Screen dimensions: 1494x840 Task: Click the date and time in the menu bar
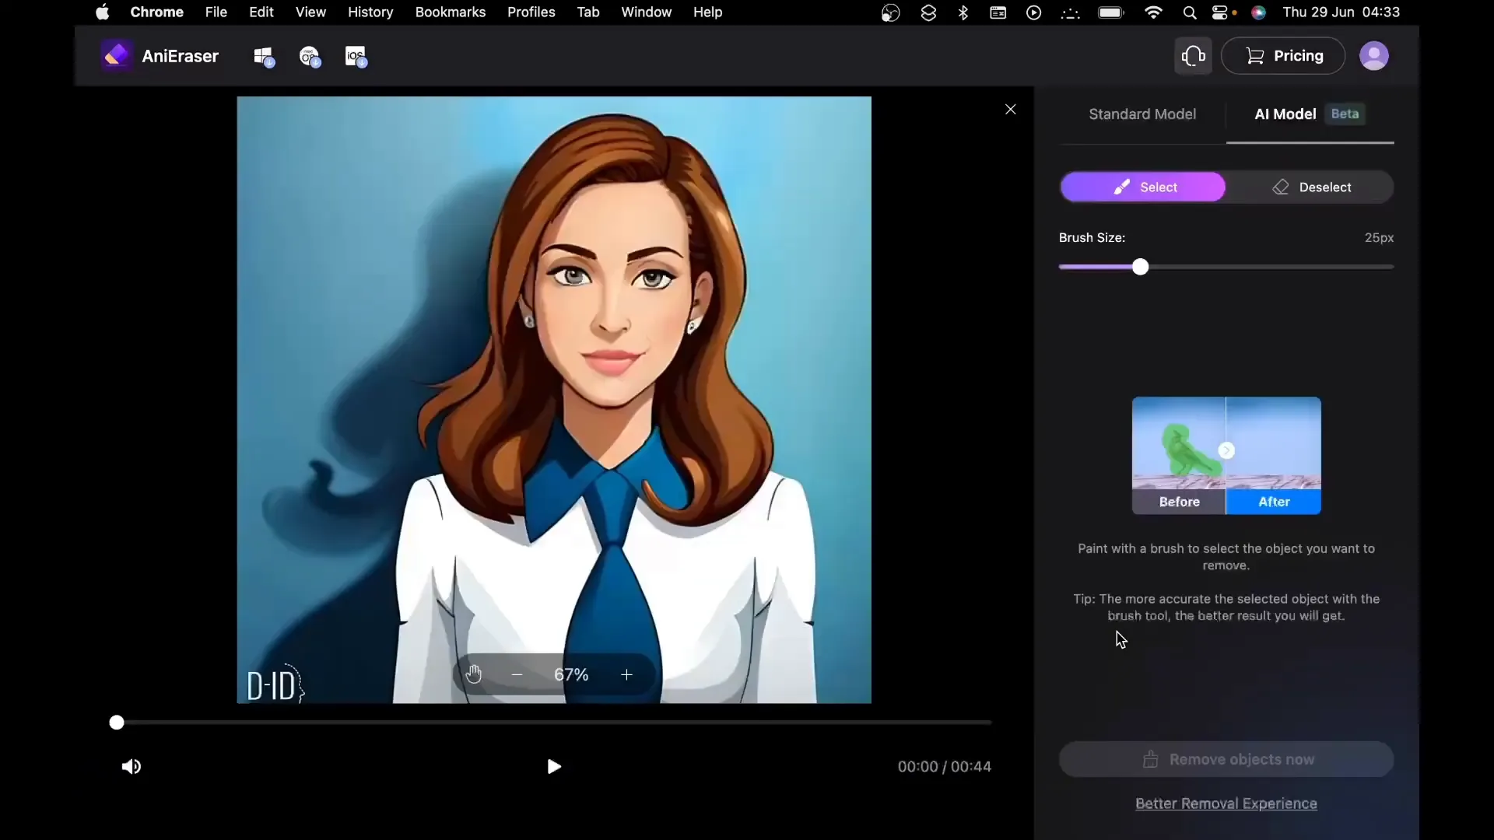(x=1341, y=12)
